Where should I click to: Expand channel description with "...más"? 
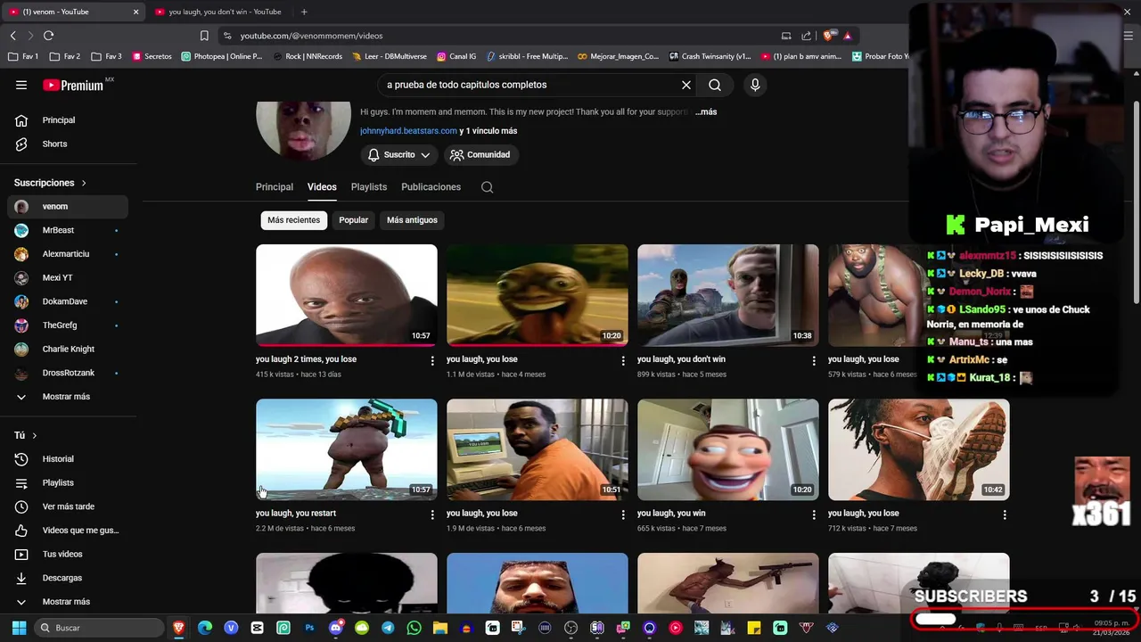point(706,112)
